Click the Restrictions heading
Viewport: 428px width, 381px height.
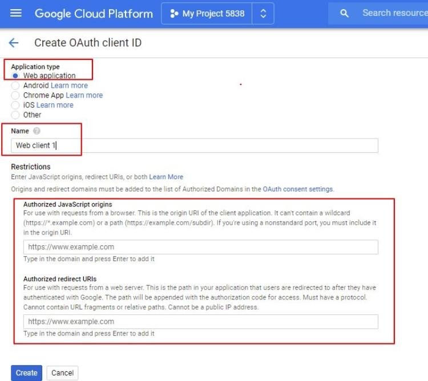click(x=31, y=167)
